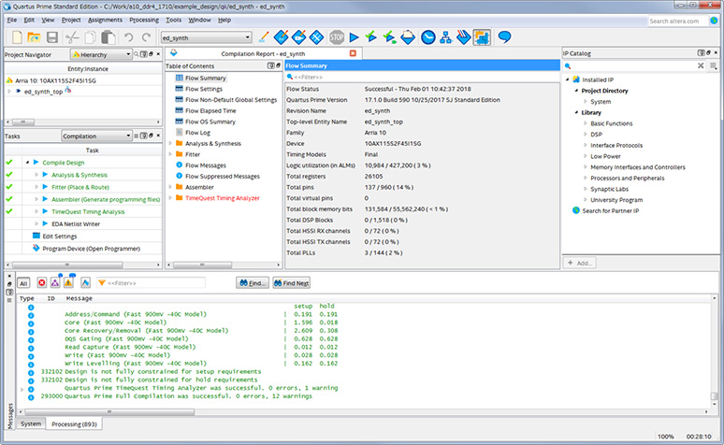Click the Add... button in IP Catalog
Image resolution: width=724 pixels, height=445 pixels.
click(x=580, y=264)
